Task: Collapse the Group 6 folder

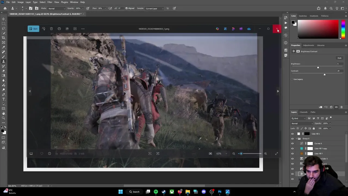Action: tap(296, 139)
